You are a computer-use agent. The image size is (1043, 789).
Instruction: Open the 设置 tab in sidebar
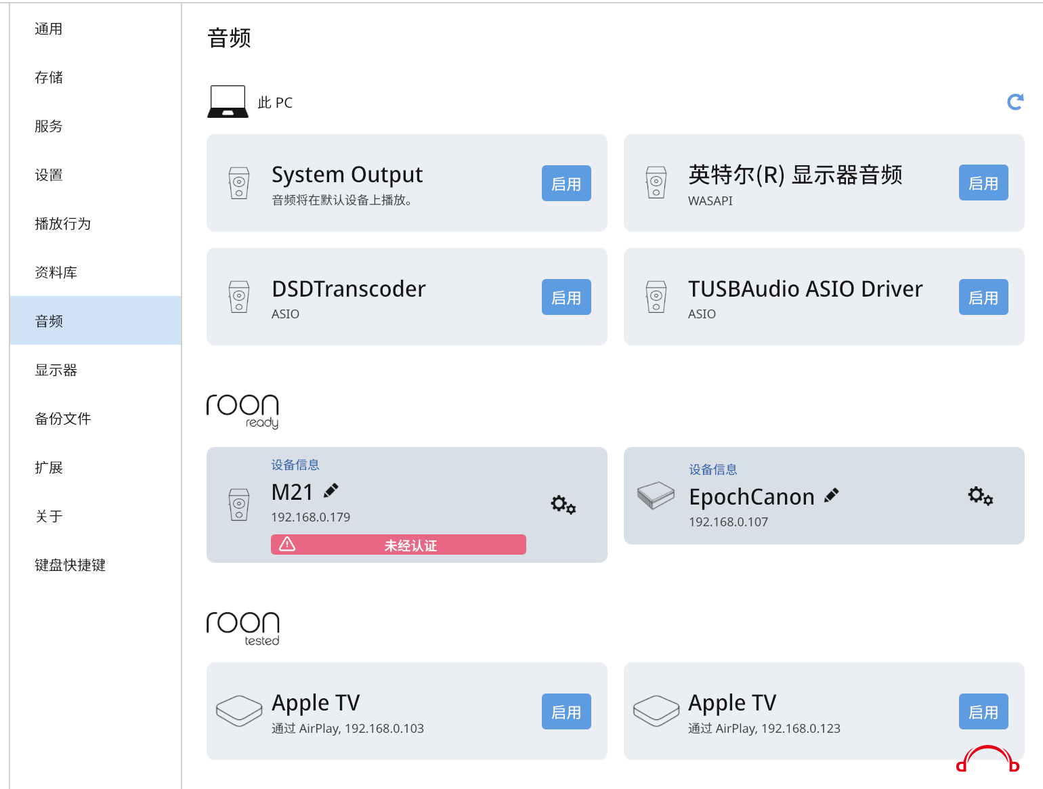click(95, 175)
